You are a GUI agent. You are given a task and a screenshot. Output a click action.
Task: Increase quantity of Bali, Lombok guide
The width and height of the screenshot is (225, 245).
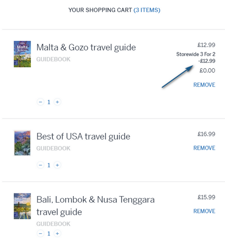(x=57, y=234)
